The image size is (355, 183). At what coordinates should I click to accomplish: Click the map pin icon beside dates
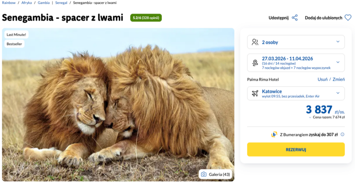pyautogui.click(x=255, y=63)
